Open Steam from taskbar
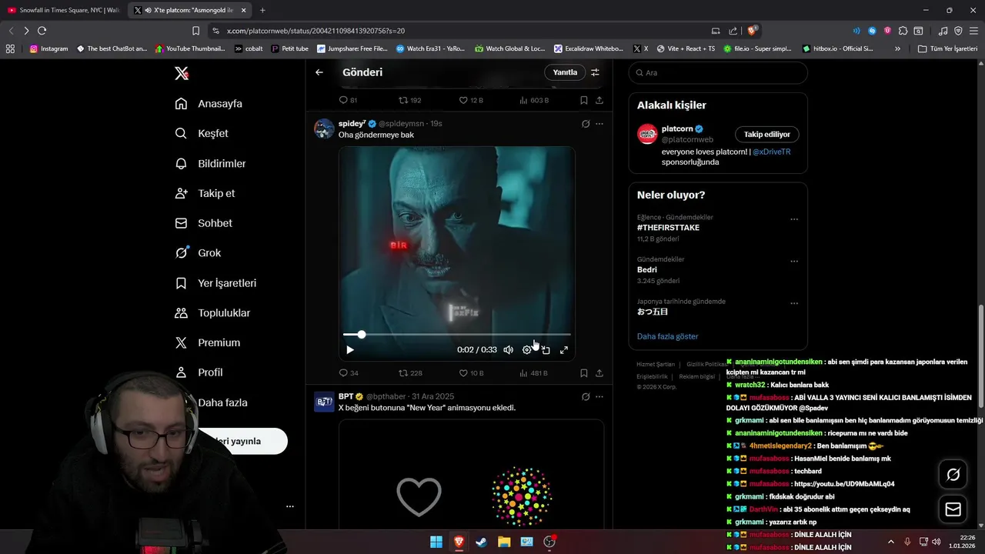985x554 pixels. point(481,542)
